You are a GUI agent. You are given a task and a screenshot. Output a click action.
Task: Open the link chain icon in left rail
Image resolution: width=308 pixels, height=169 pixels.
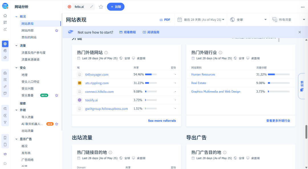tap(5, 86)
